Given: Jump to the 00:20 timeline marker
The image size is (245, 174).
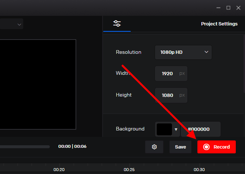Looking at the screenshot, I should point(59,170).
